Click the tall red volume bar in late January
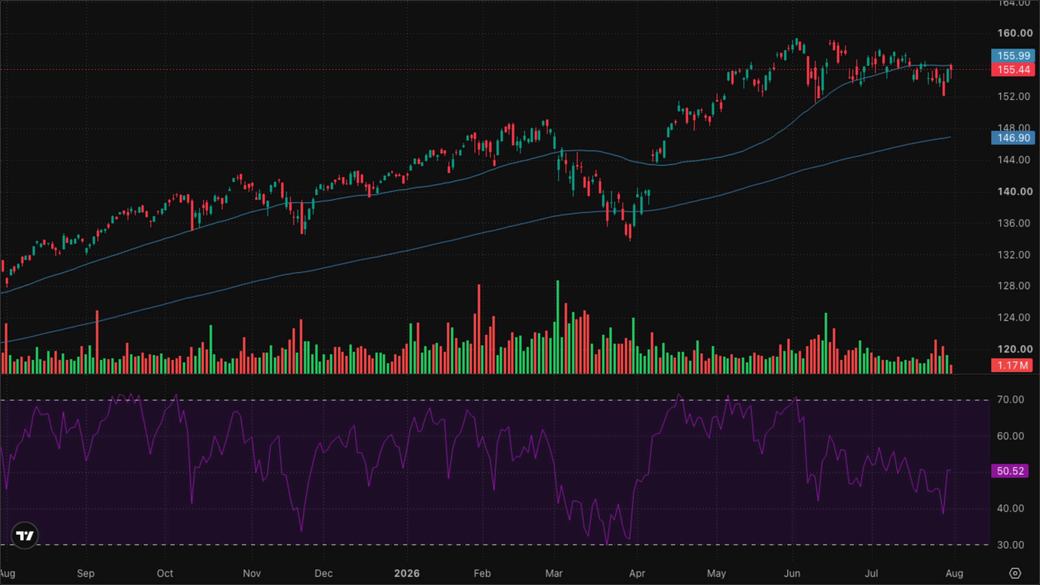 pyautogui.click(x=479, y=329)
